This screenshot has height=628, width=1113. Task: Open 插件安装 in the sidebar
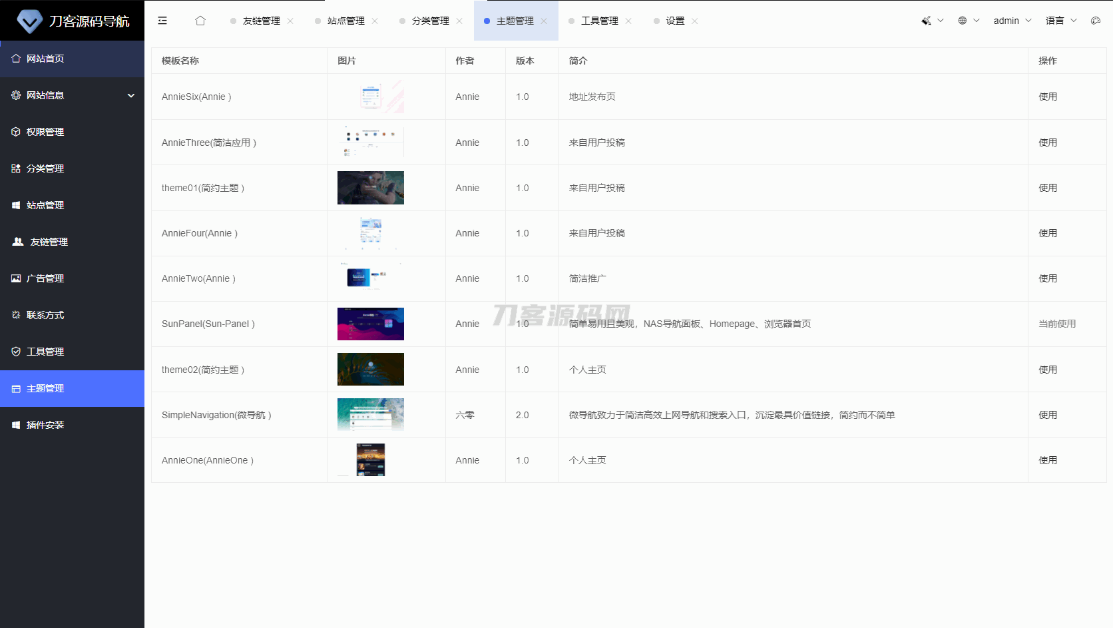[x=45, y=425]
